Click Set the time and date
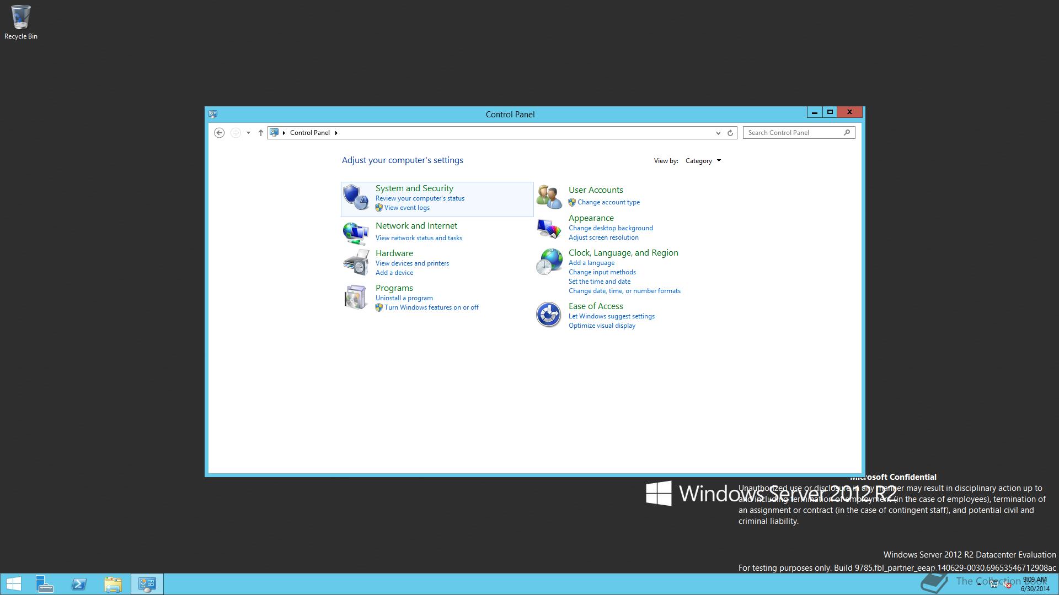The height and width of the screenshot is (595, 1059). pos(600,282)
